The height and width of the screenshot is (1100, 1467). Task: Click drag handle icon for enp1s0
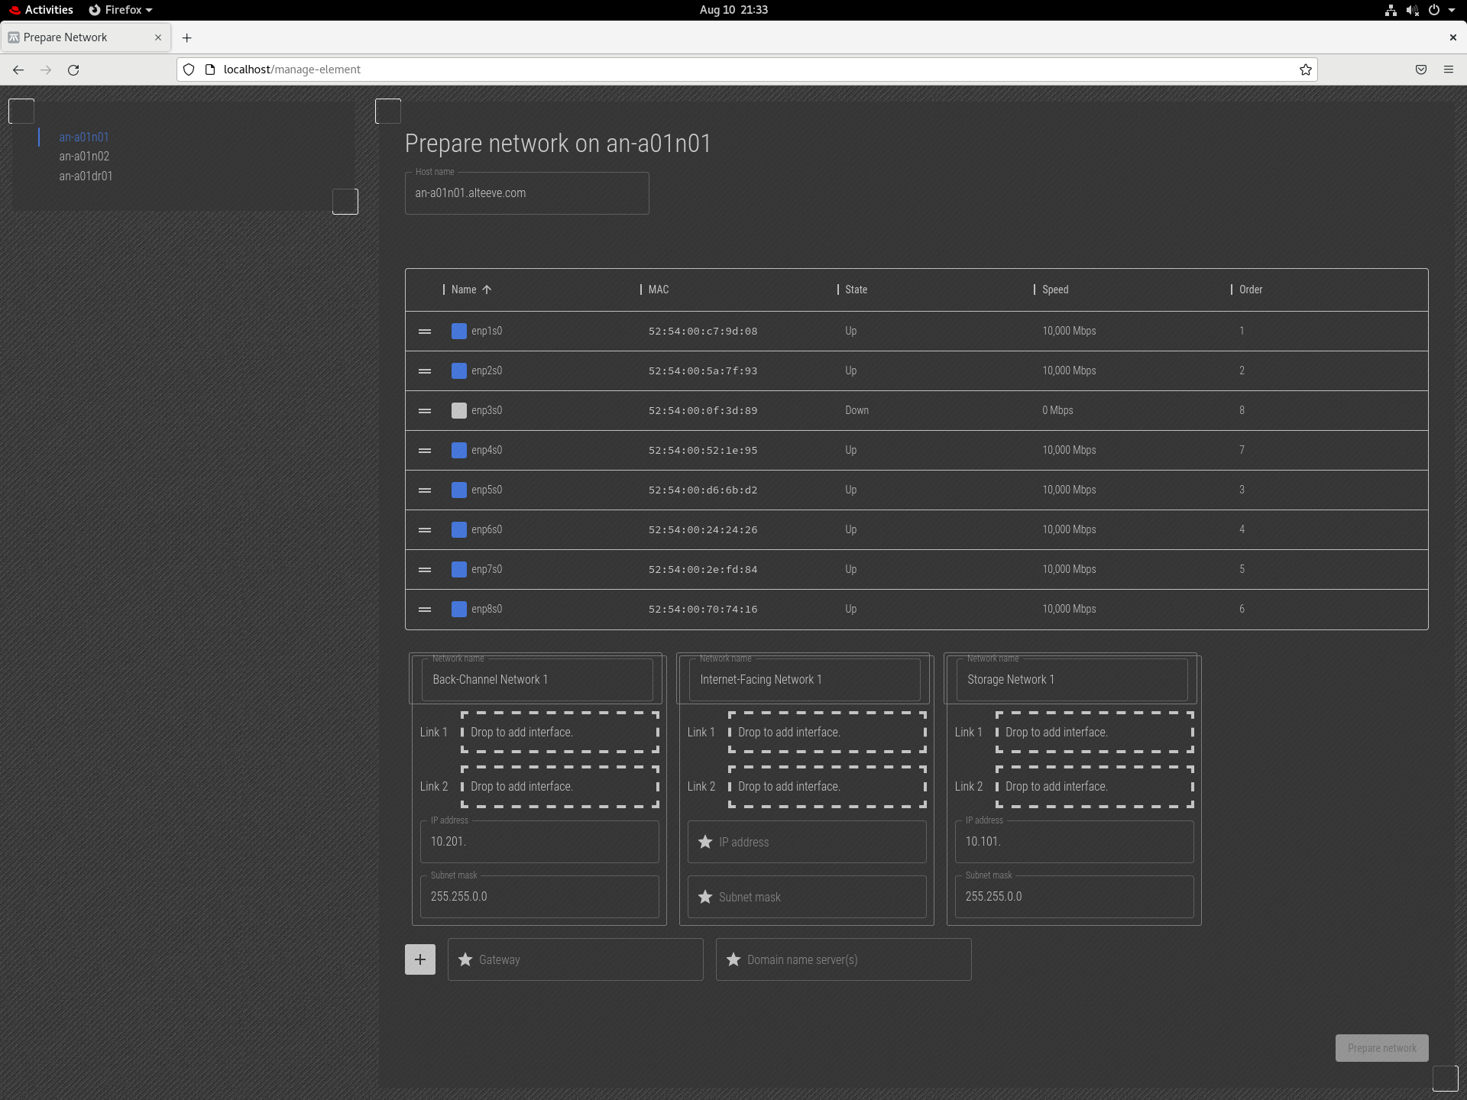(x=425, y=332)
